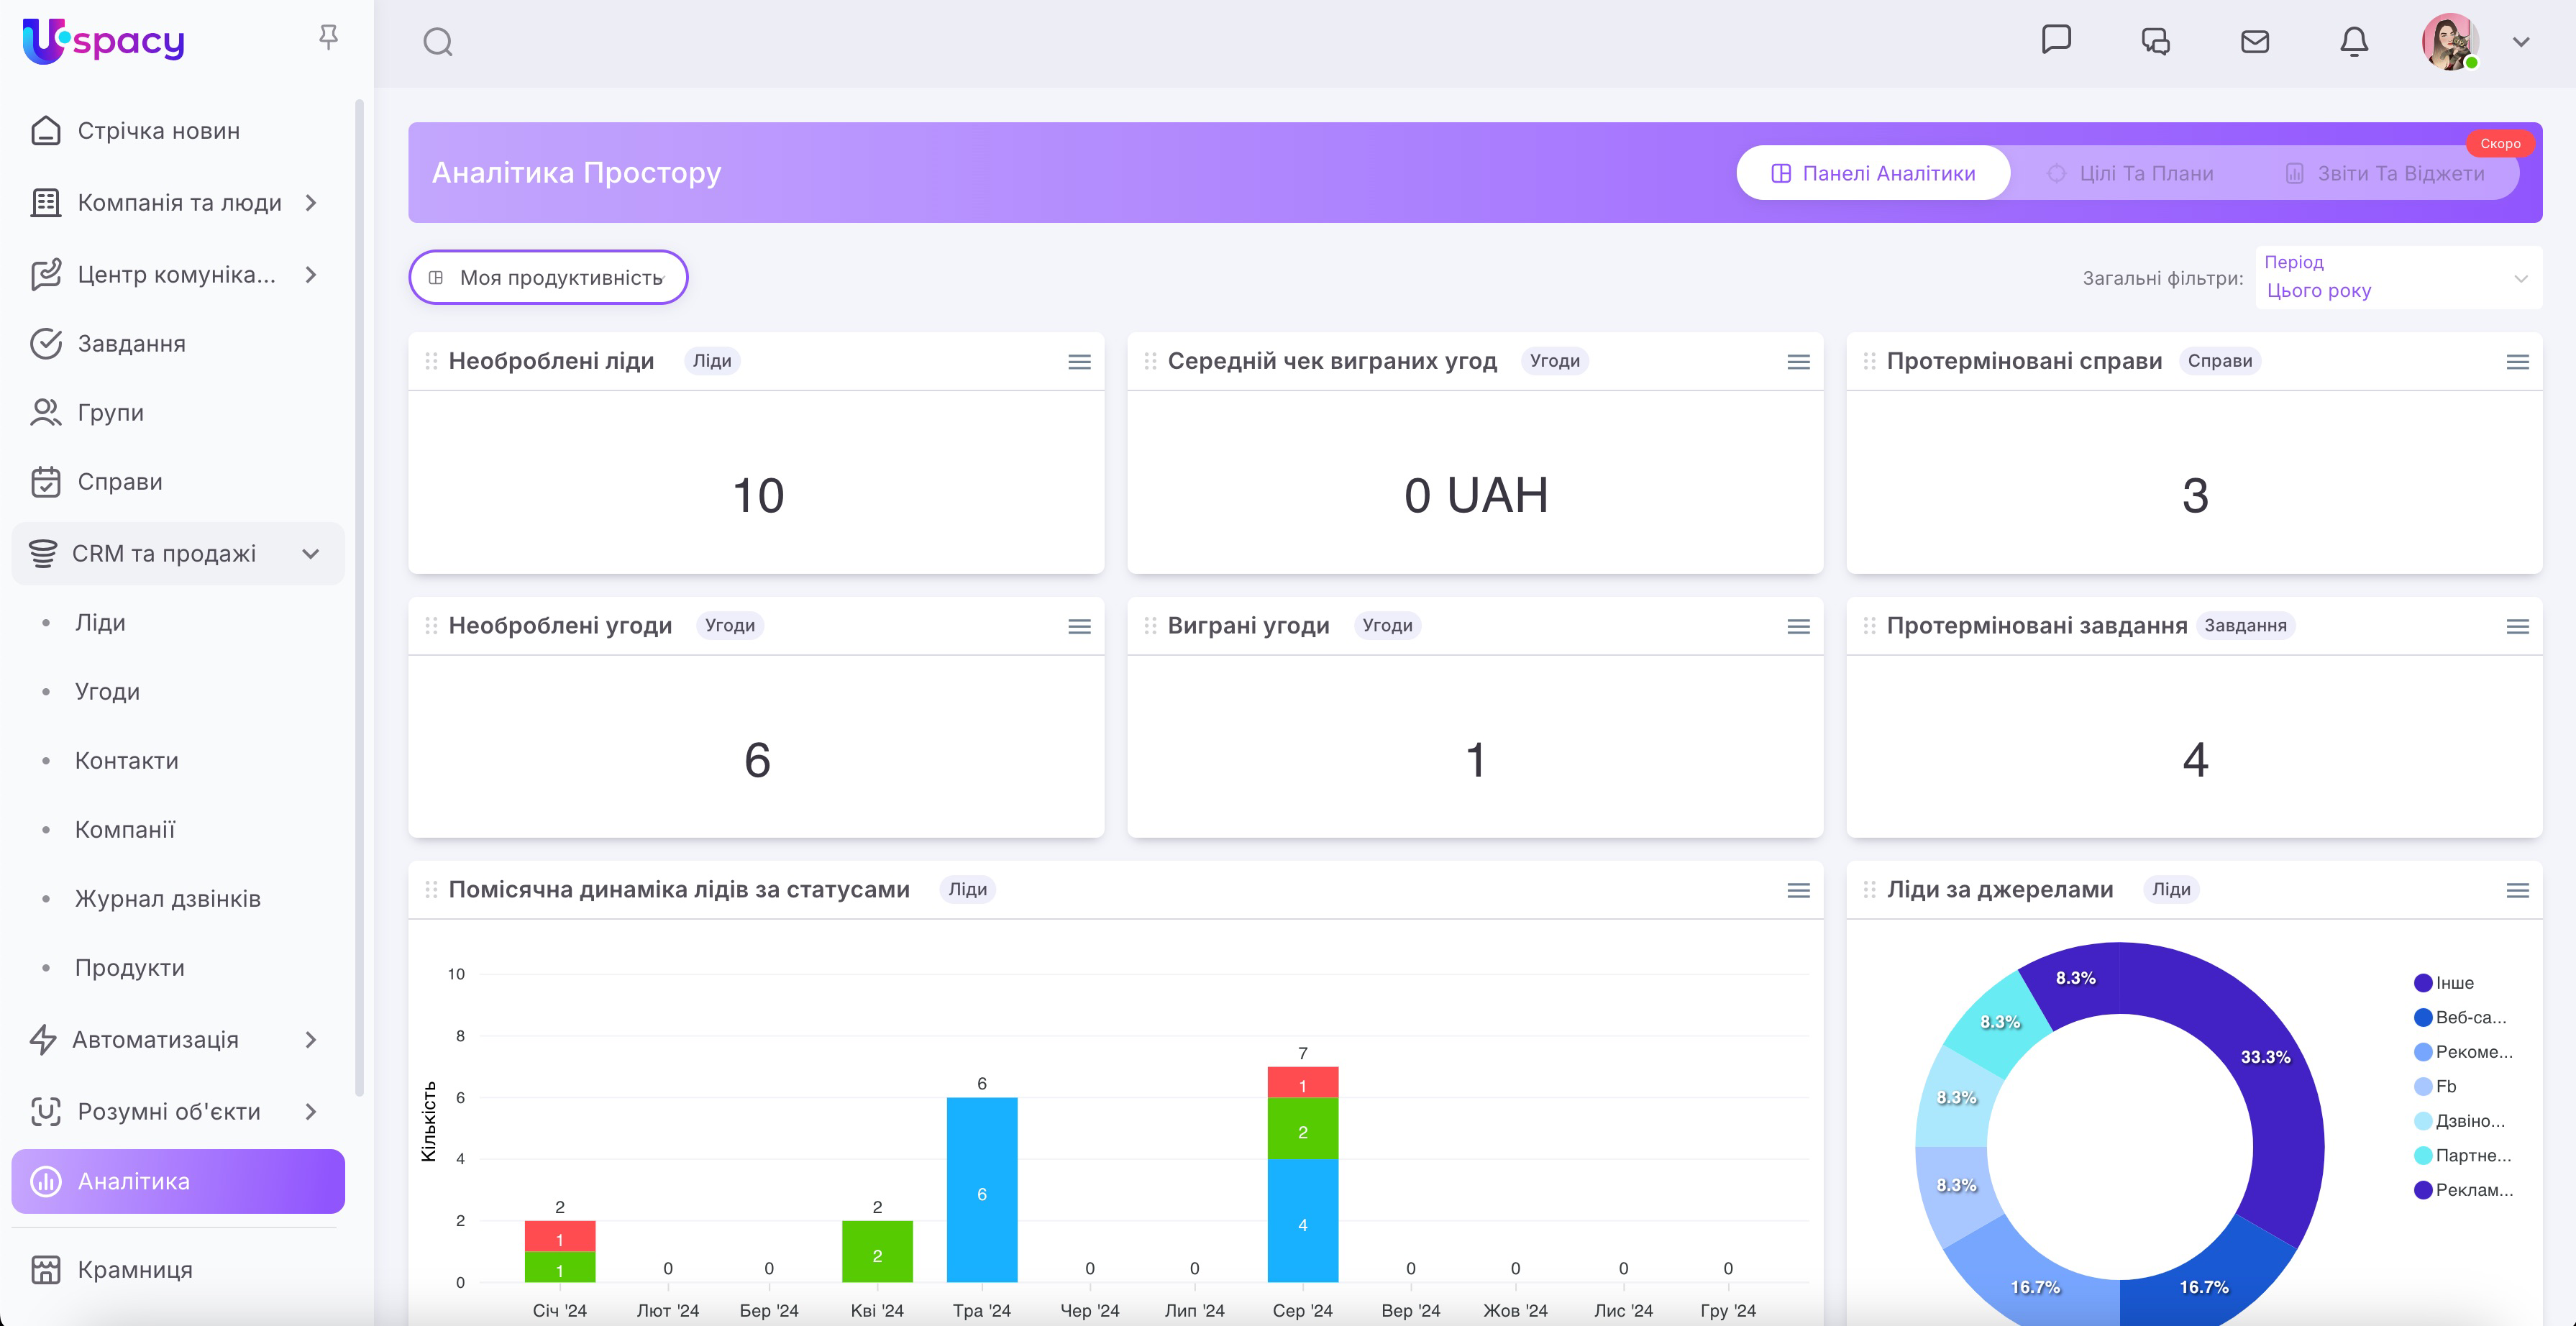Click the sidebar vertical scrollbar
This screenshot has height=1326, width=2576.
(359, 600)
